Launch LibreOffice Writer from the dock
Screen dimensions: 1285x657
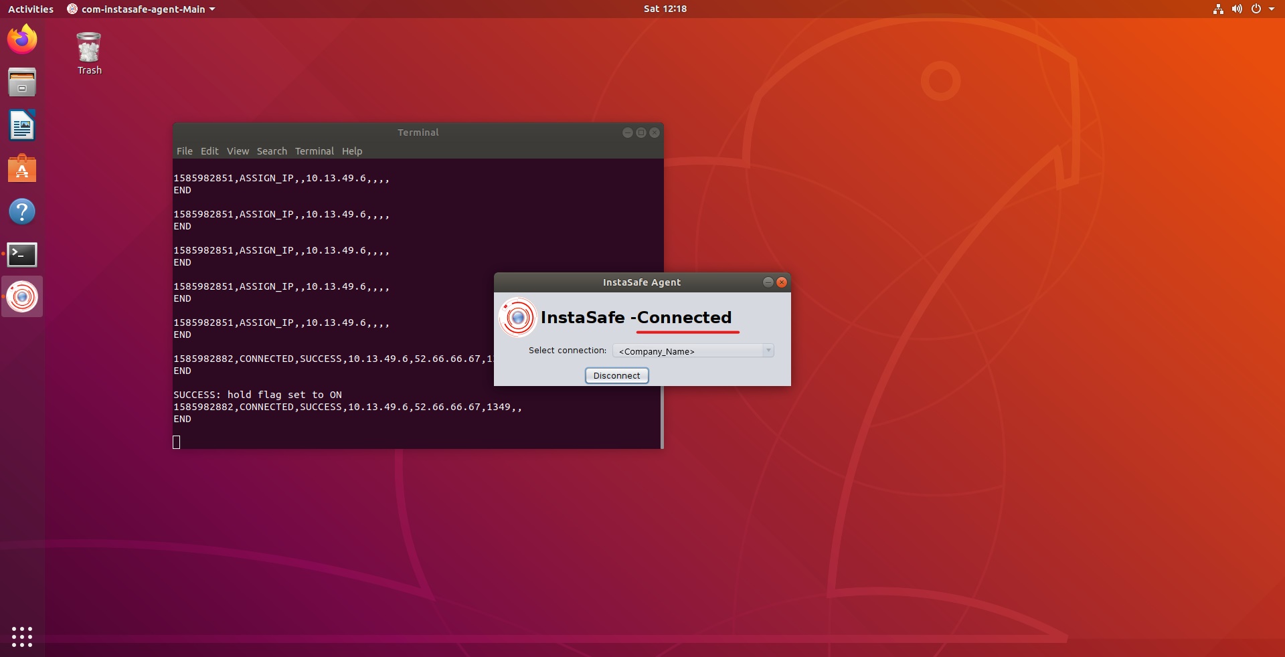click(x=22, y=126)
